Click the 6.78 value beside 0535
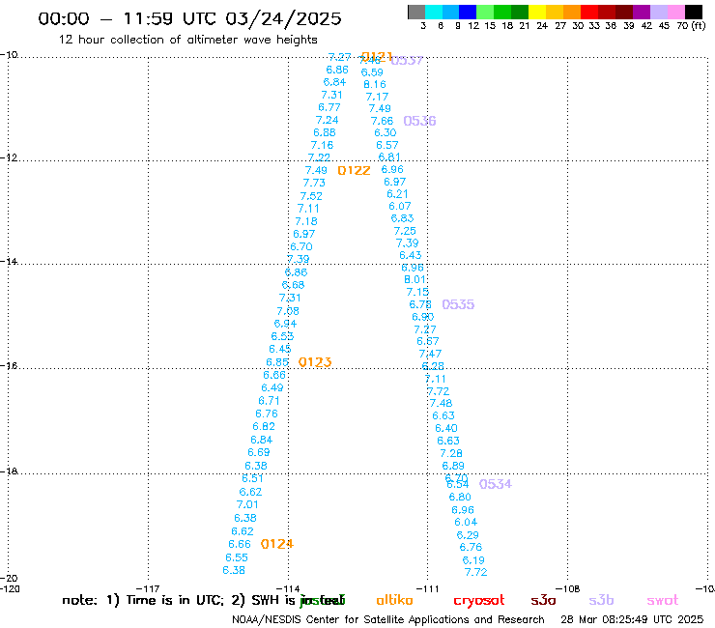Screen dimensions: 715x628 point(420,304)
